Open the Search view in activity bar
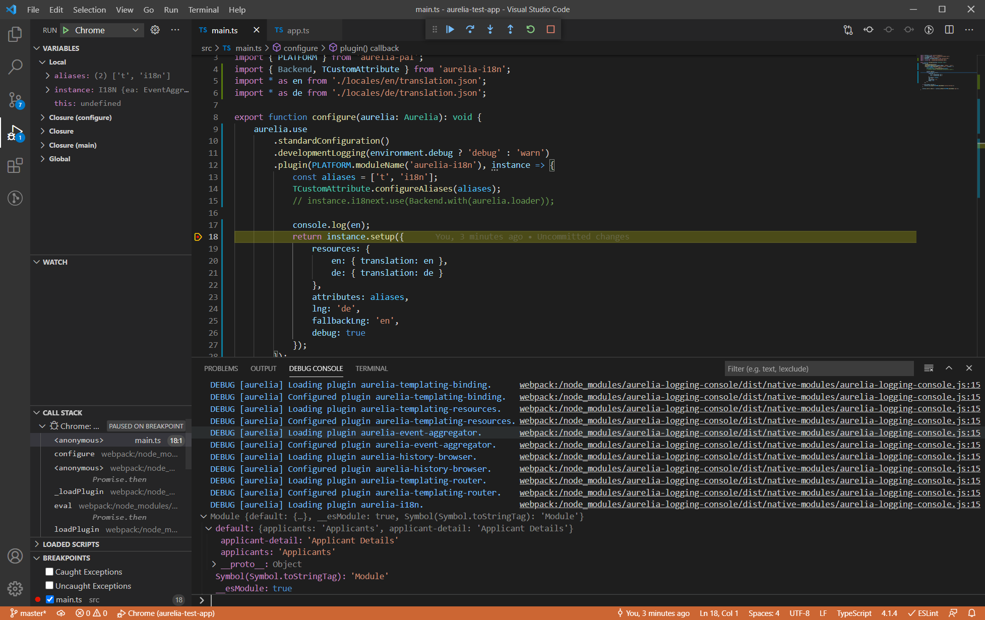The height and width of the screenshot is (620, 985). 15,67
